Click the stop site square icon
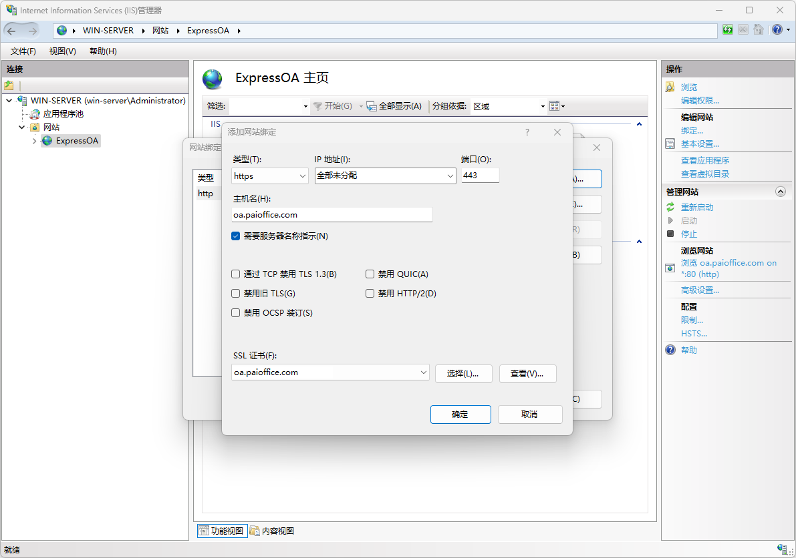This screenshot has height=558, width=796. point(670,234)
